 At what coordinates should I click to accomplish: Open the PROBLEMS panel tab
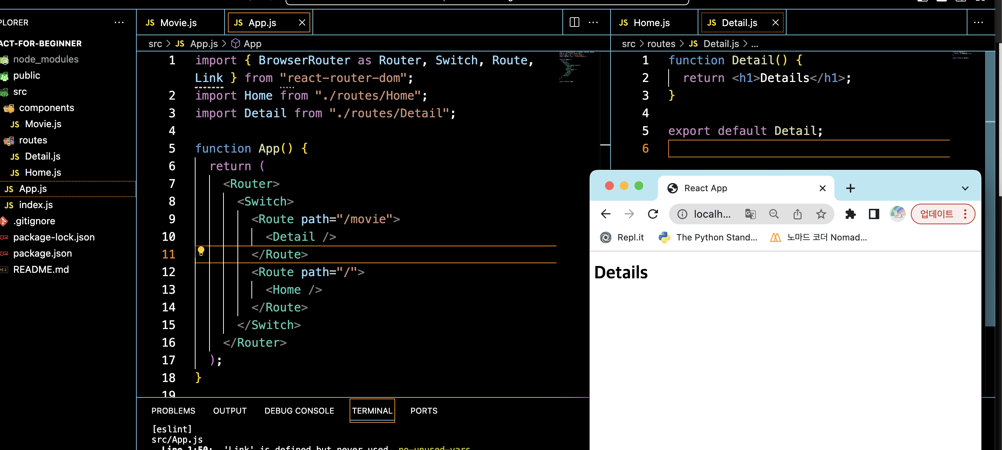173,411
